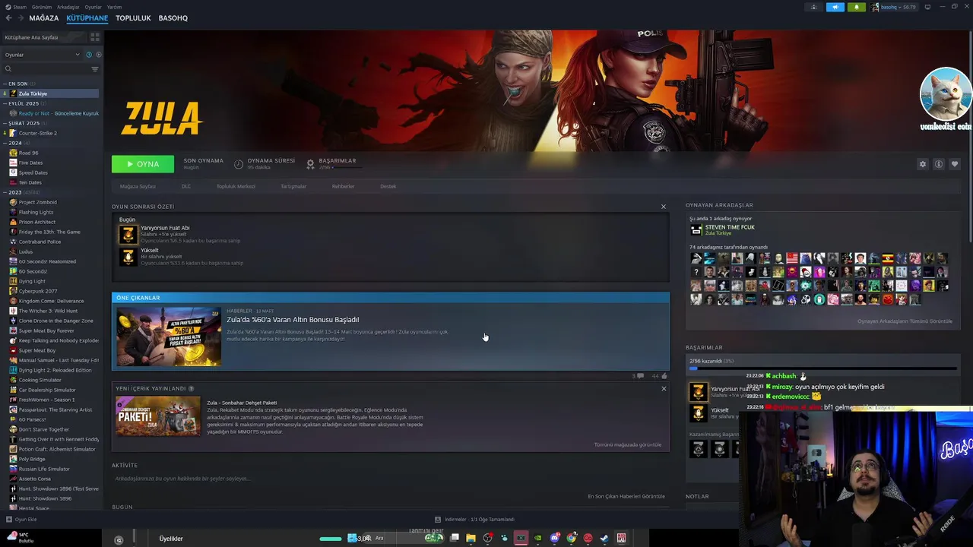Viewport: 973px width, 547px height.
Task: Open the BASOHQ profile tab
Action: tap(173, 17)
